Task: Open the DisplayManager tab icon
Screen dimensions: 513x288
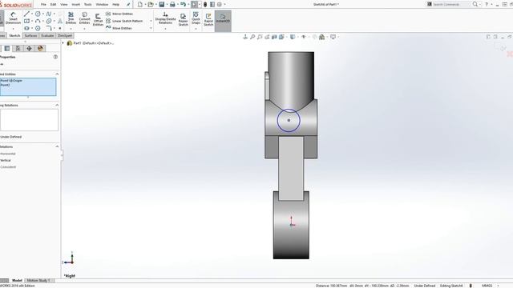Action: pyautogui.click(x=40, y=48)
